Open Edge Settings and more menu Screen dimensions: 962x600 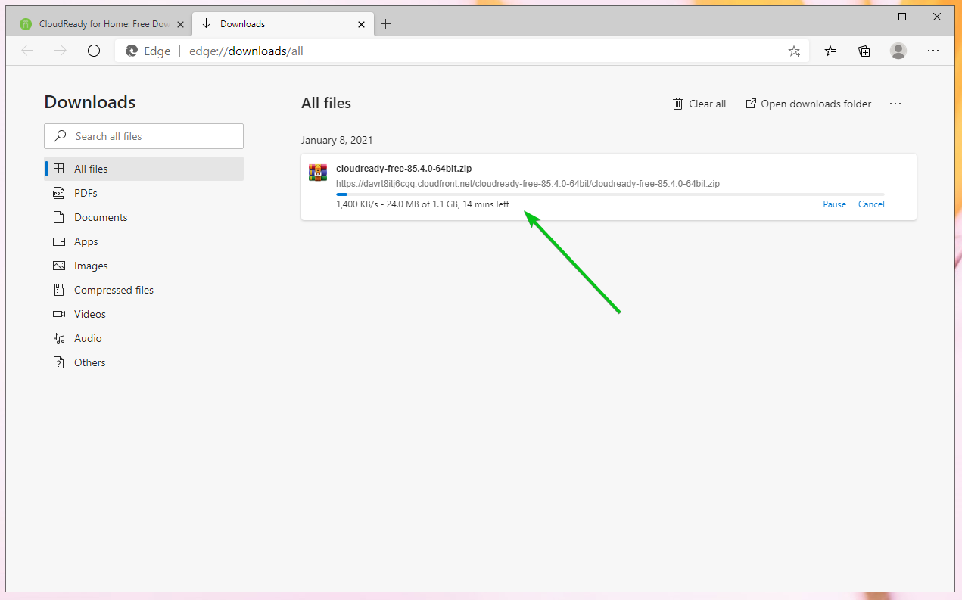click(x=933, y=51)
